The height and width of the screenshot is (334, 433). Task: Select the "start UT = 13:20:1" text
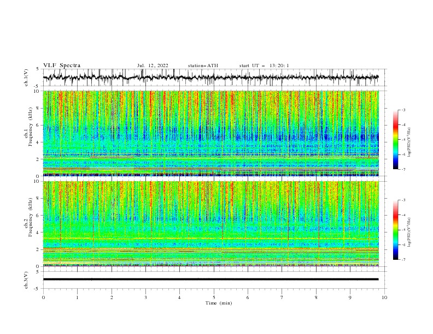pyautogui.click(x=264, y=65)
